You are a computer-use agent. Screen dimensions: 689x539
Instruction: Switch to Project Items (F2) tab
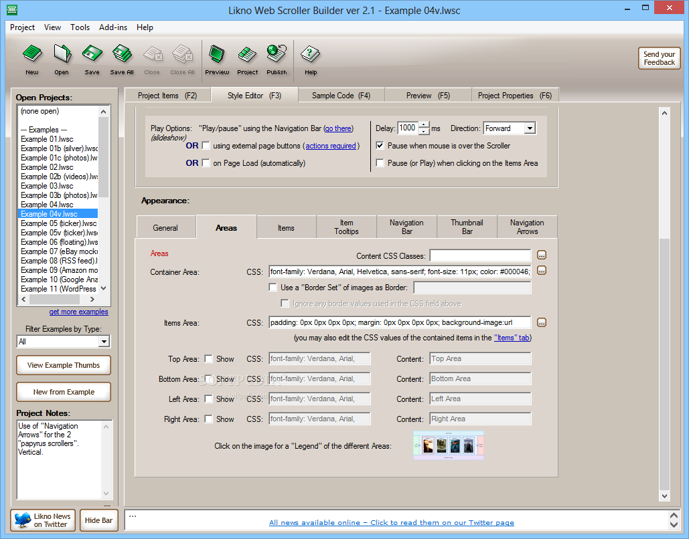(x=167, y=95)
